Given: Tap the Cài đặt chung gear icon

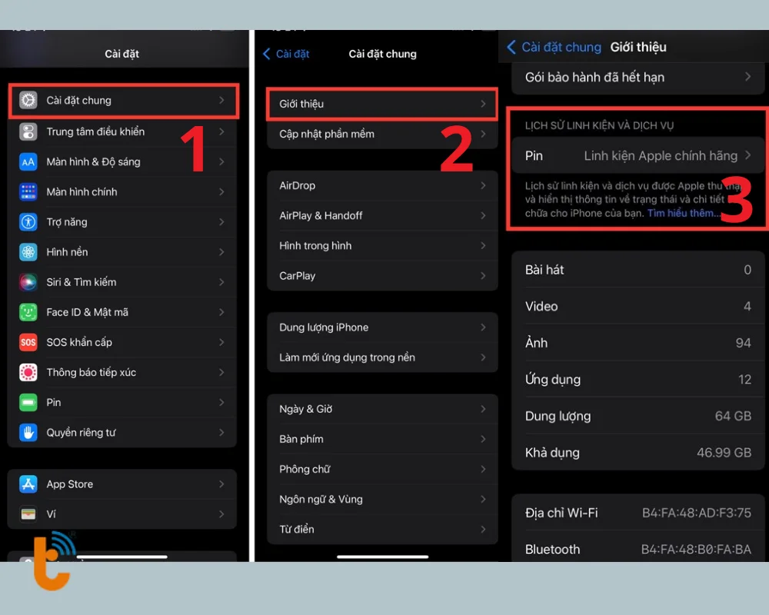Looking at the screenshot, I should click(28, 101).
